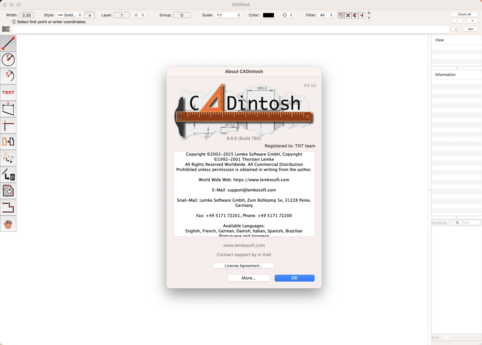
Task: Open the ellipsis options popup
Action: tap(287, 15)
